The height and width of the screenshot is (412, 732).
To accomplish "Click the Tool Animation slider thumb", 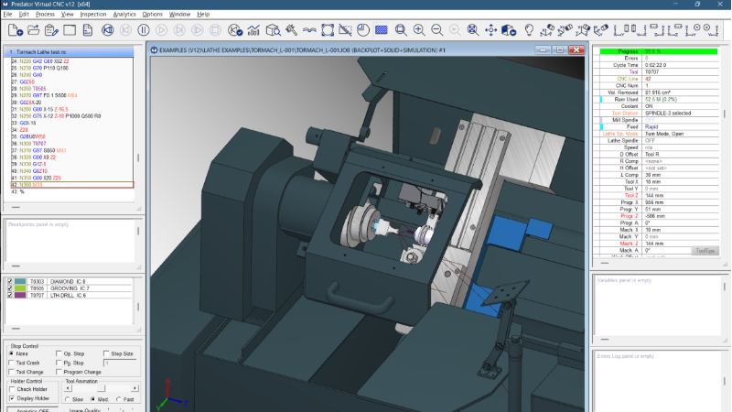I will tap(102, 388).
